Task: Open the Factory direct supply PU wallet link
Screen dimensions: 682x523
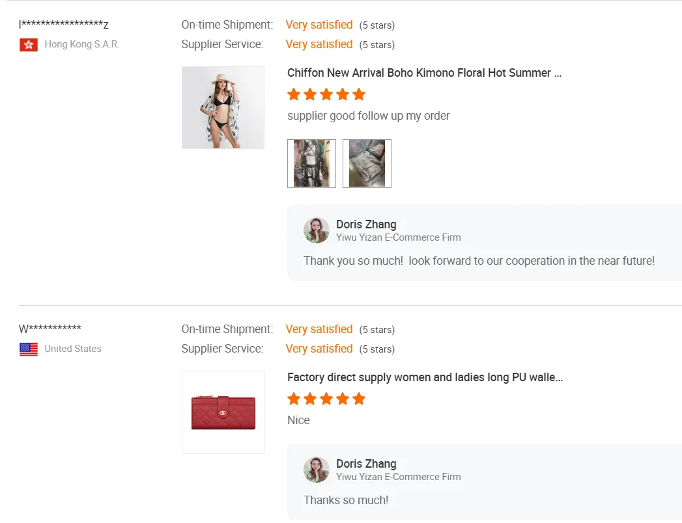Action: (425, 377)
